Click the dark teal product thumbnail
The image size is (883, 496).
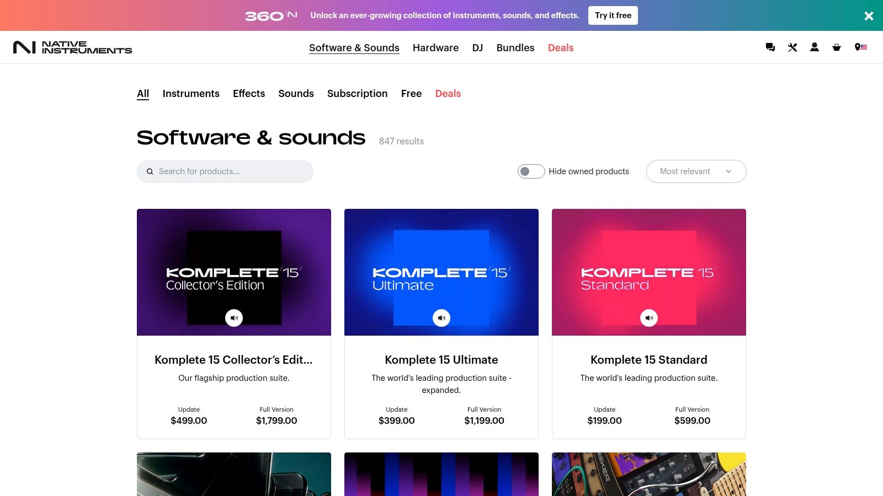(x=234, y=474)
